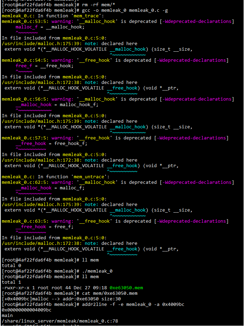The height and width of the screenshot is (326, 245).
Task: Click the 'memleak_0.c:56:5:' warning location
Action: click(x=25, y=99)
